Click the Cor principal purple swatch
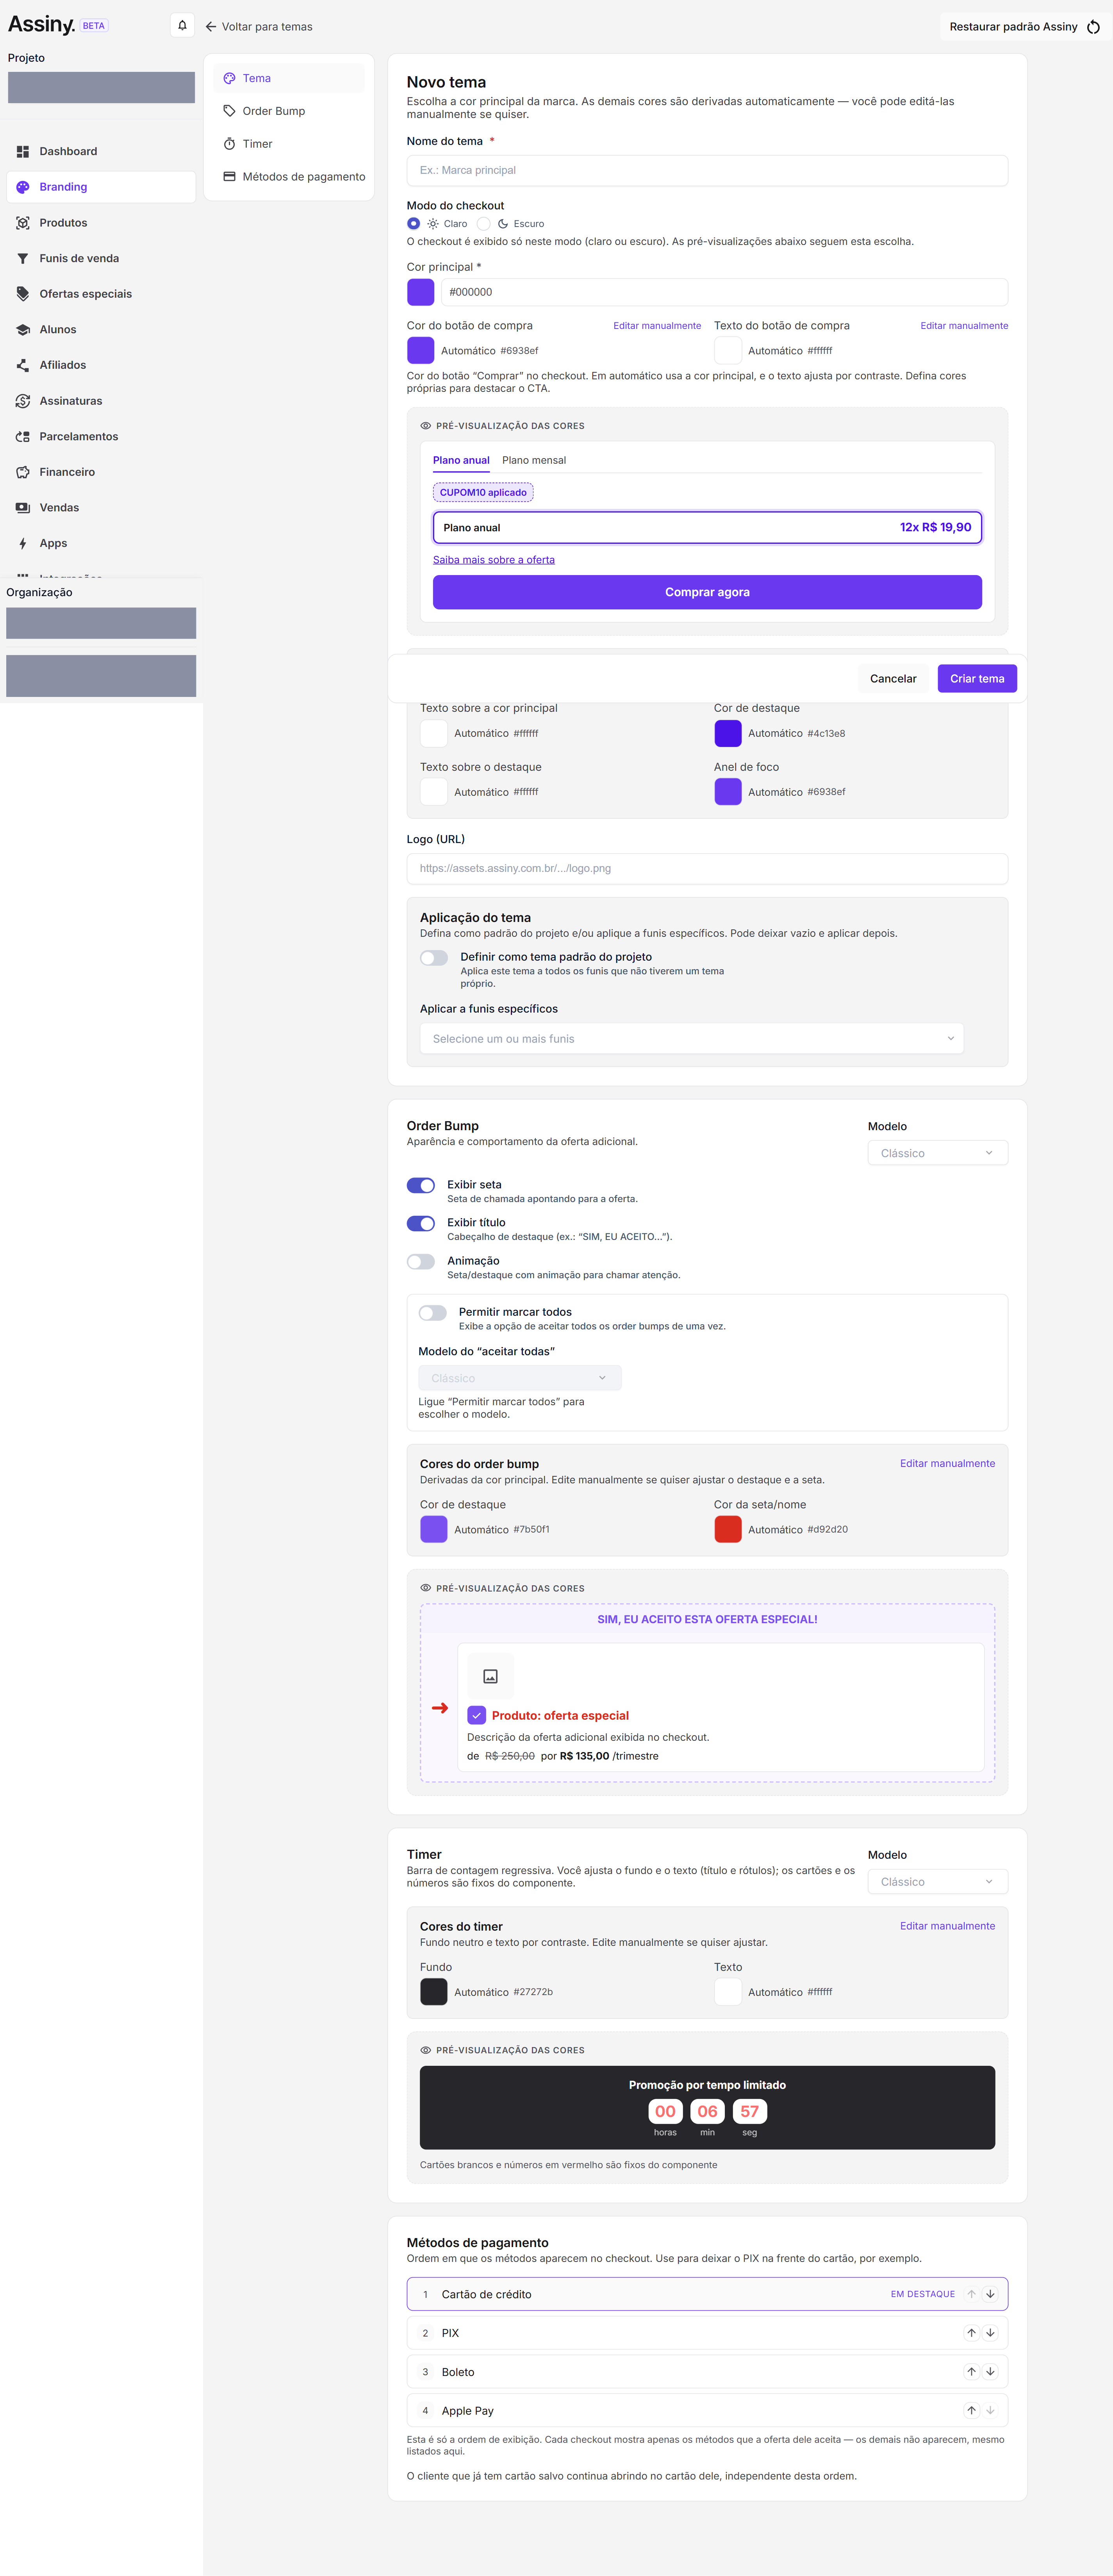This screenshot has width=1113, height=2576. pyautogui.click(x=421, y=292)
